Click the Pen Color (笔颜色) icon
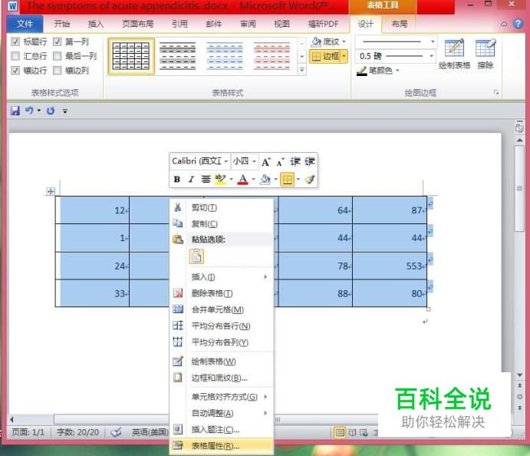Image resolution: width=530 pixels, height=456 pixels. tap(362, 71)
